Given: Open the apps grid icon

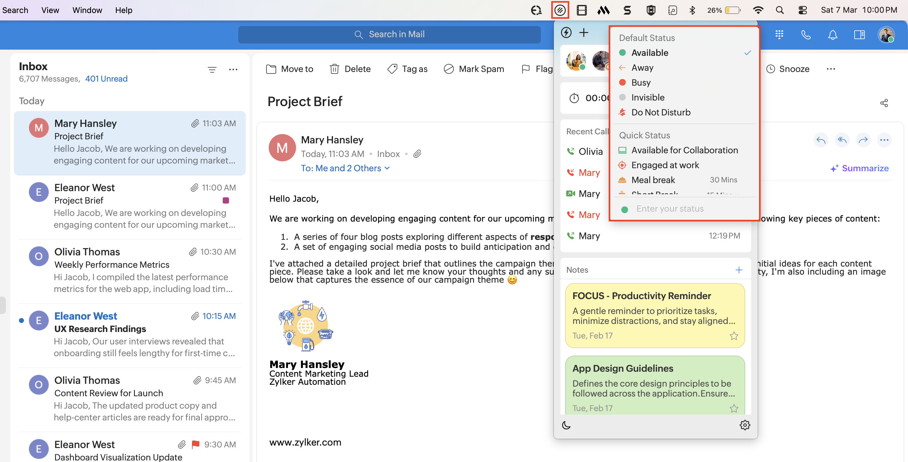Looking at the screenshot, I should (779, 34).
